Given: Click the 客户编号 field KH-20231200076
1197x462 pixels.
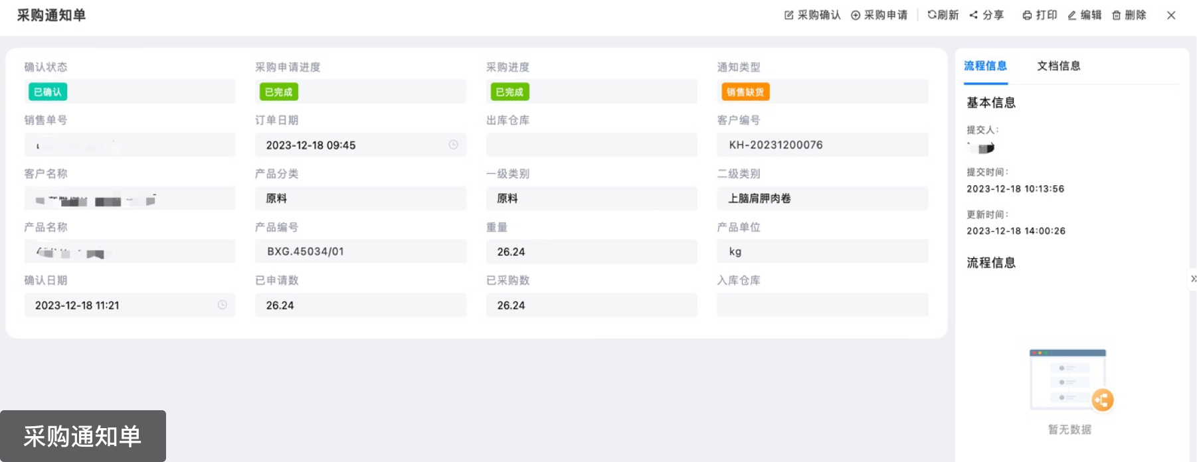Looking at the screenshot, I should tap(822, 145).
